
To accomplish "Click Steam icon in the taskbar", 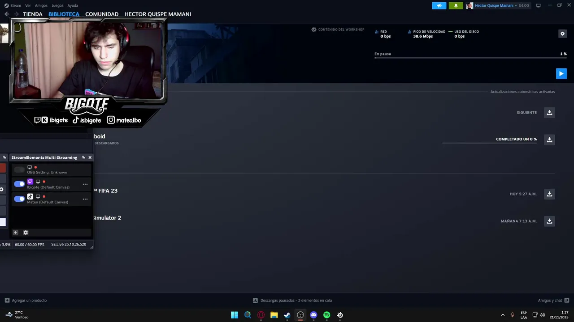I will pos(287,315).
